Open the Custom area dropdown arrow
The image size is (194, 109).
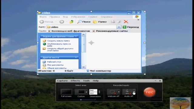point(86,92)
